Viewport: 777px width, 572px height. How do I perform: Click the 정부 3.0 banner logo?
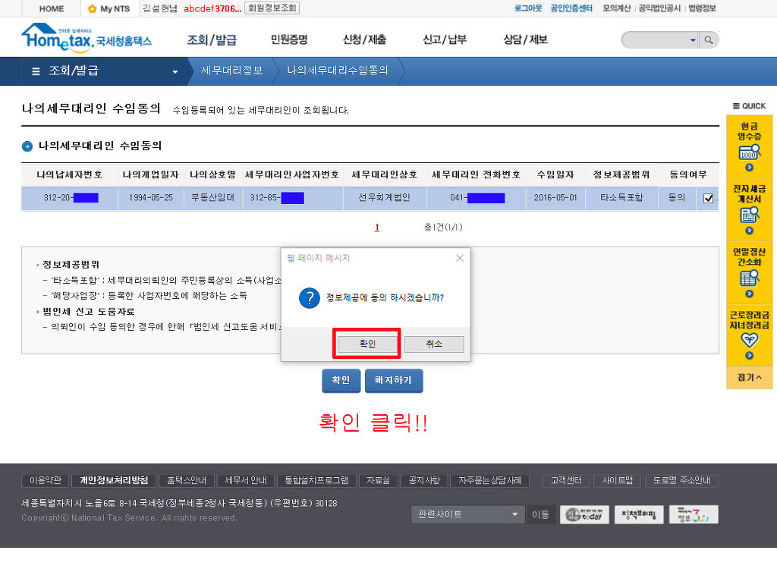pyautogui.click(x=694, y=514)
